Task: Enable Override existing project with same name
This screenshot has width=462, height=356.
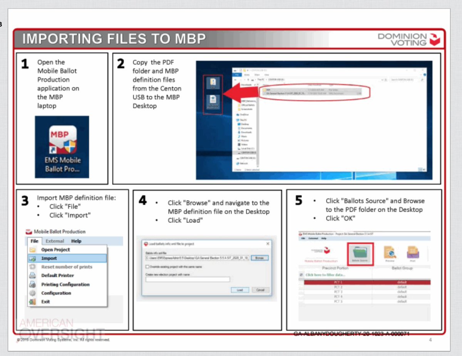Action: point(148,267)
